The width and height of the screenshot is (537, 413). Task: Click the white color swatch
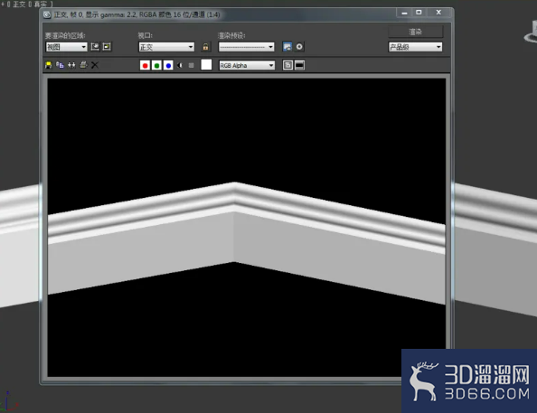[206, 65]
